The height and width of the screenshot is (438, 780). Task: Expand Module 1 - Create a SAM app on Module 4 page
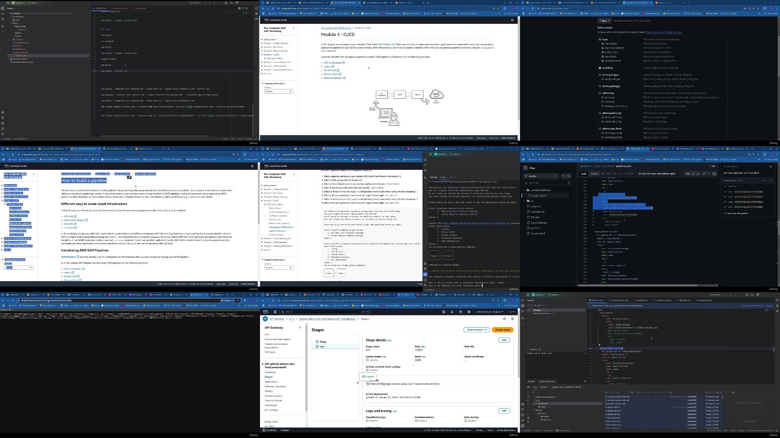262,43
